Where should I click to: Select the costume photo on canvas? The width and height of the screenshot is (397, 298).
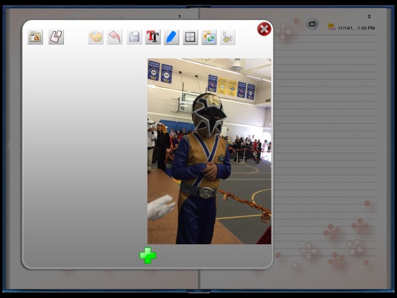209,151
